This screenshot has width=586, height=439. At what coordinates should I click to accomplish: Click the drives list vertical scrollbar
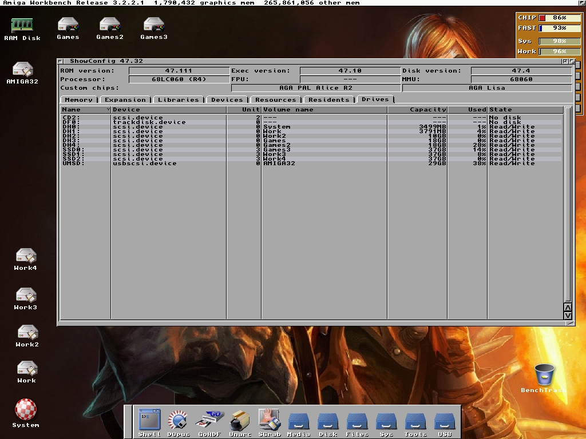[568, 204]
